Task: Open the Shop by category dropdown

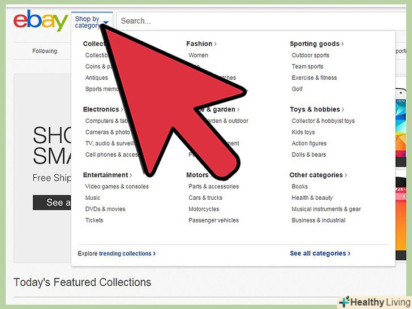Action: (92, 22)
